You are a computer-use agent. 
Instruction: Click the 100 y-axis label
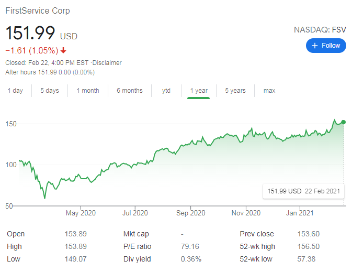pyautogui.click(x=11, y=165)
